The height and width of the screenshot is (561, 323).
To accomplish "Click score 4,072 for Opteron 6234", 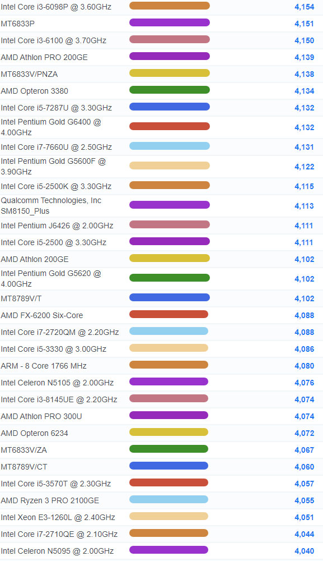I will point(305,433).
